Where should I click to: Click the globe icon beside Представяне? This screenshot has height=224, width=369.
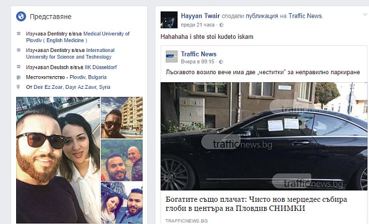(21, 17)
